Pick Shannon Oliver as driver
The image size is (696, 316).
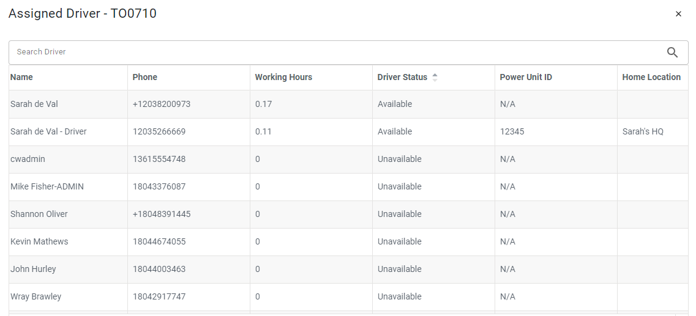[x=348, y=214]
